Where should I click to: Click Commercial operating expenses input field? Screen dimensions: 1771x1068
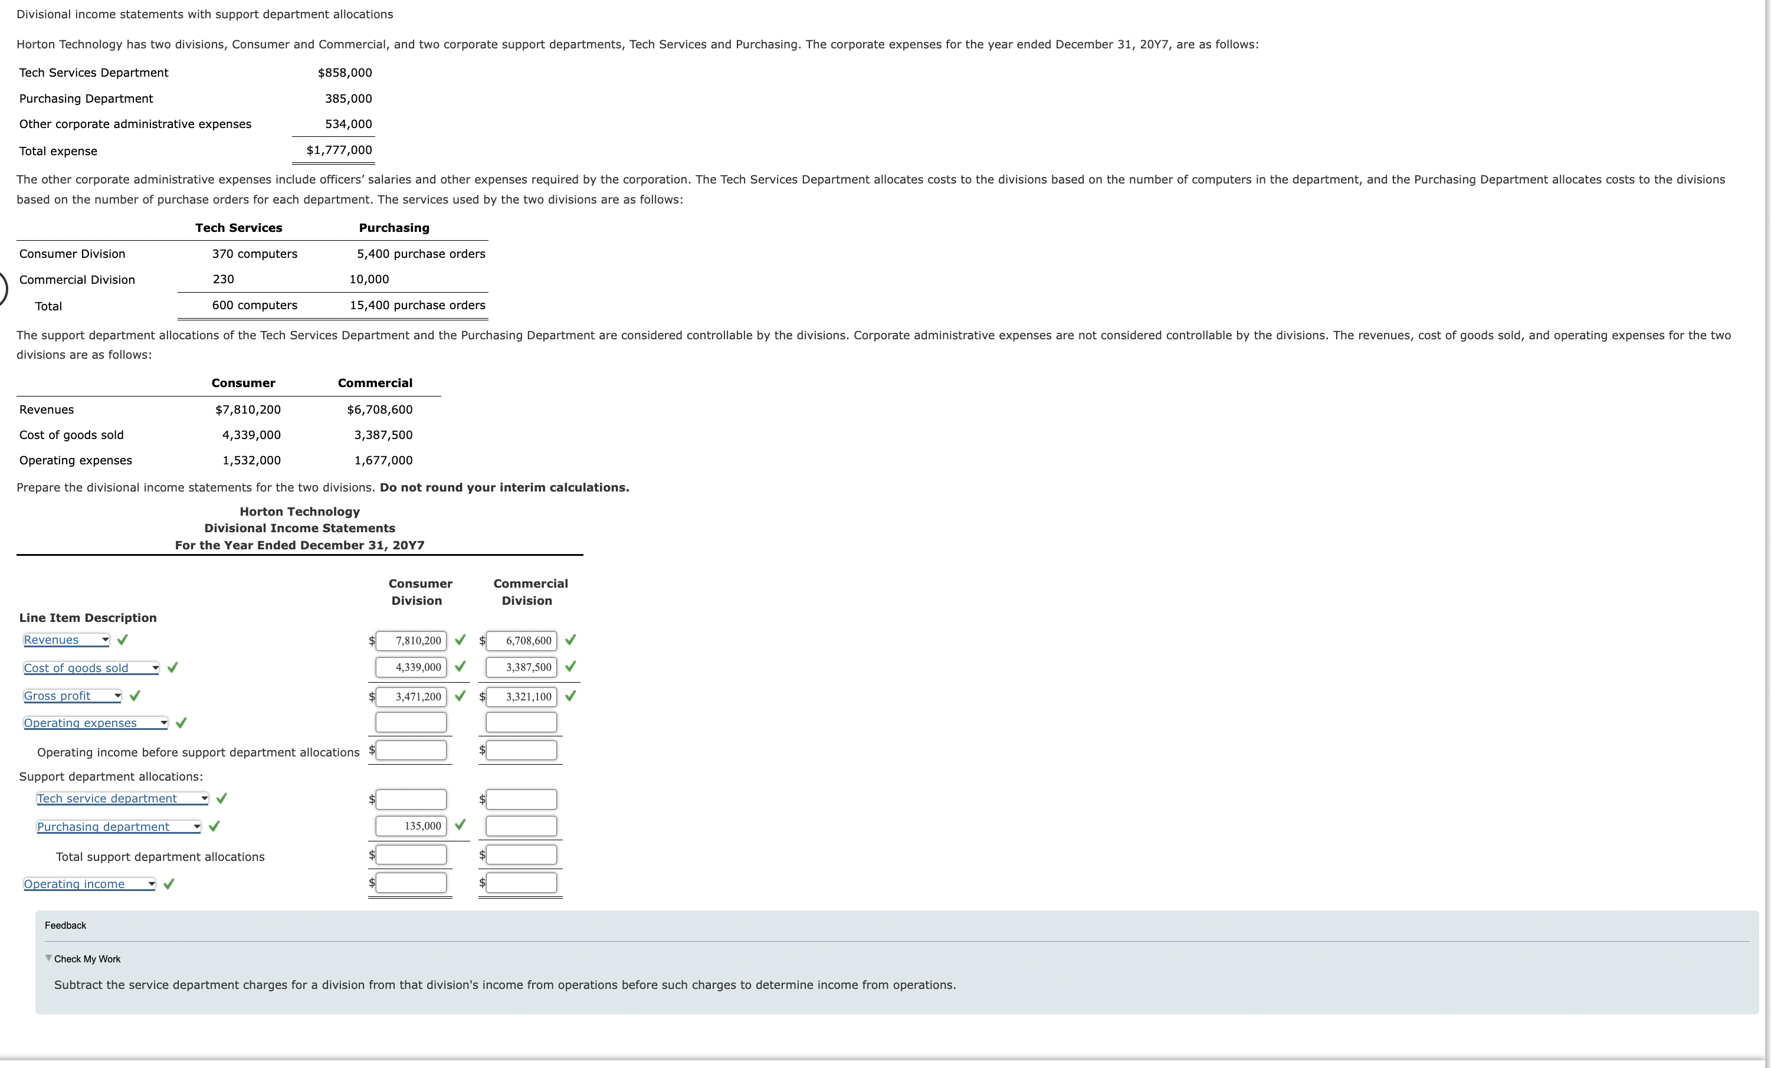pos(521,722)
